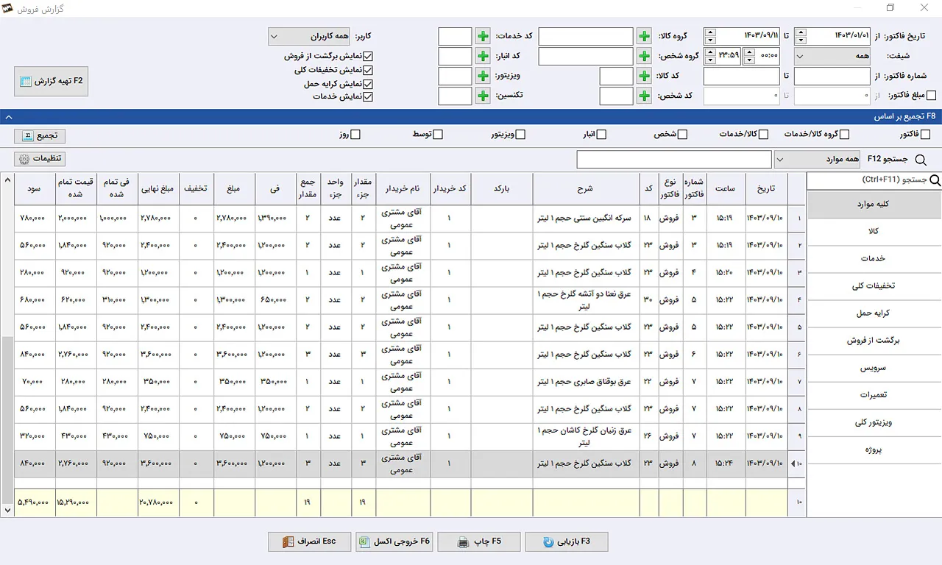
Task: Click the سود column header
Action: tap(35, 188)
